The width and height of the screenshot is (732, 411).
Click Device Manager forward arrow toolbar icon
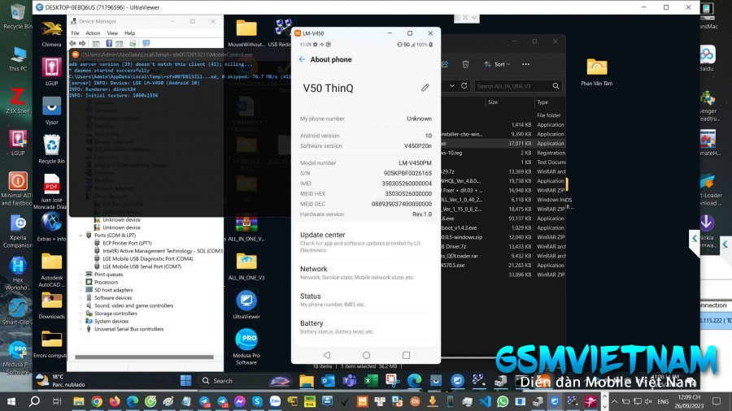(x=83, y=43)
